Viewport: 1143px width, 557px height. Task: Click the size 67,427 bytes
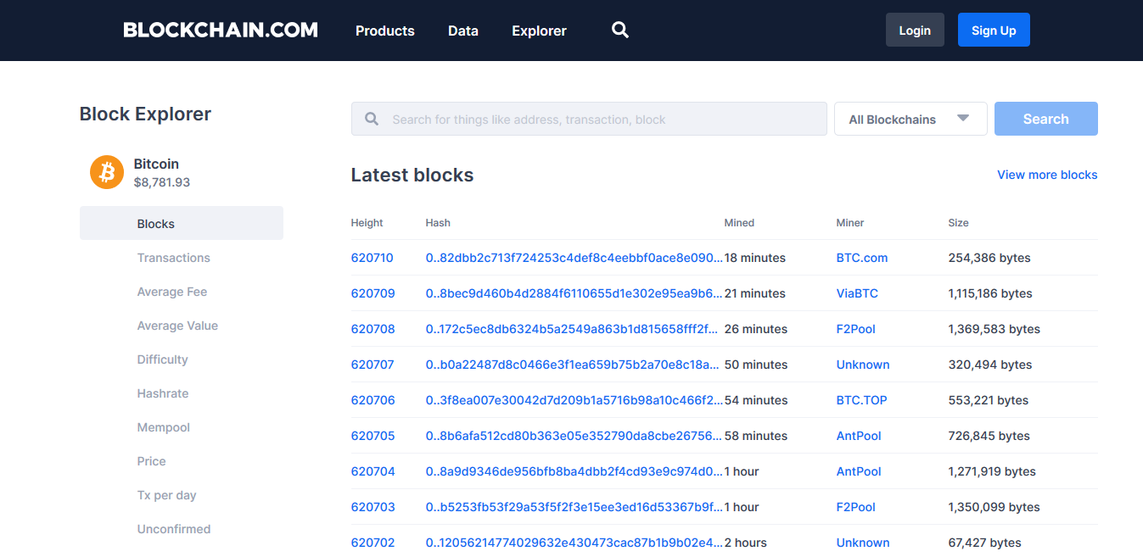point(984,543)
